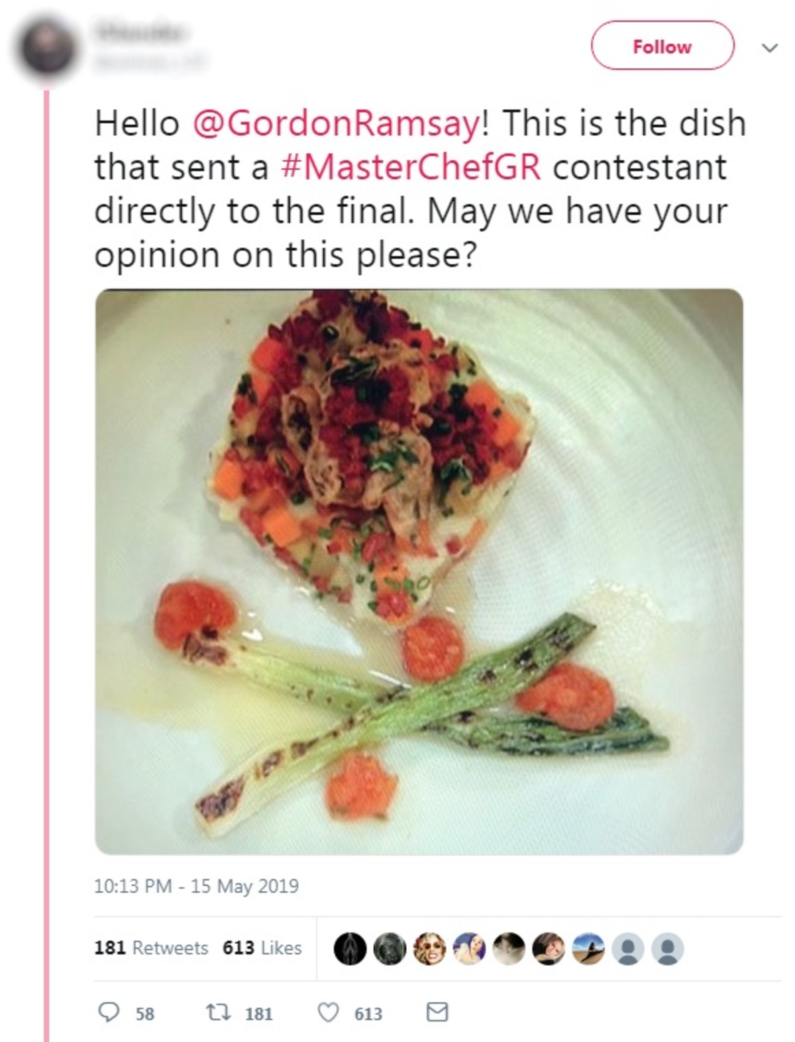Viewport: 795px width, 1042px height.
Task: Open the purple-haired liker avatar
Action: tap(469, 949)
